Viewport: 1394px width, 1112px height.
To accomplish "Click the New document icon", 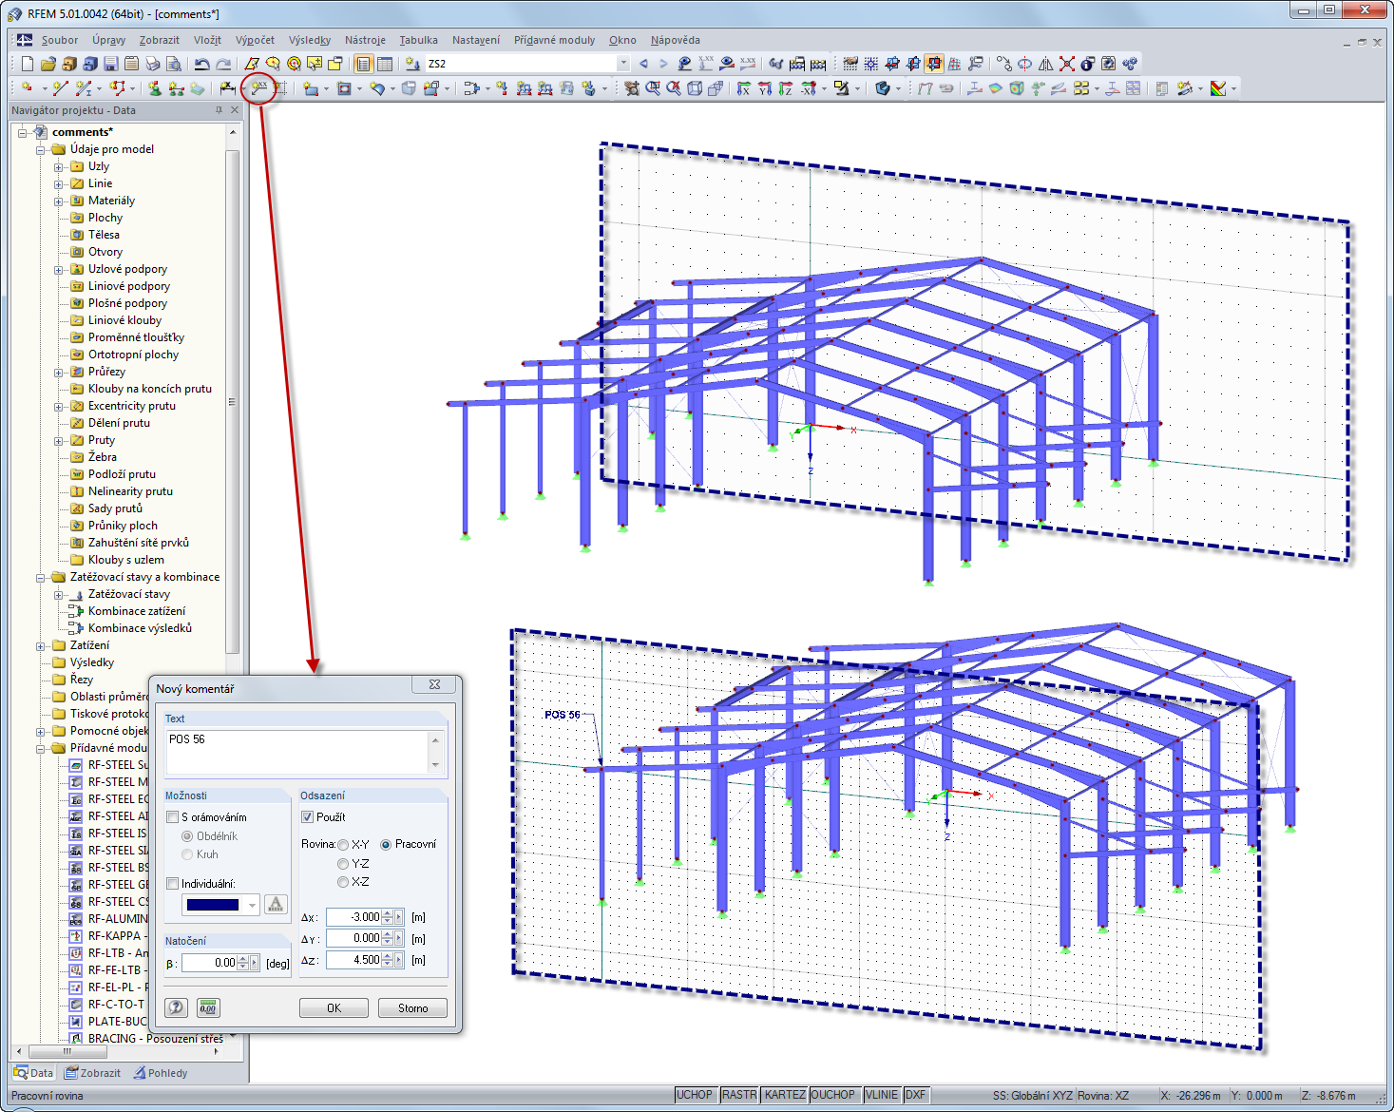I will tap(27, 64).
